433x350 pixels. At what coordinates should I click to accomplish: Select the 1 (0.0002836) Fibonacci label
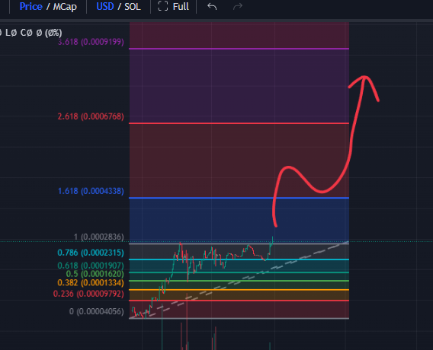98,237
